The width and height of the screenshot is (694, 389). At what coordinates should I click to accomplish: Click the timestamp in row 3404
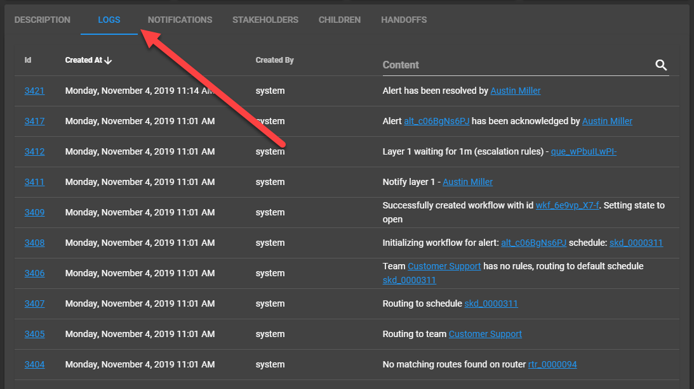coord(140,365)
